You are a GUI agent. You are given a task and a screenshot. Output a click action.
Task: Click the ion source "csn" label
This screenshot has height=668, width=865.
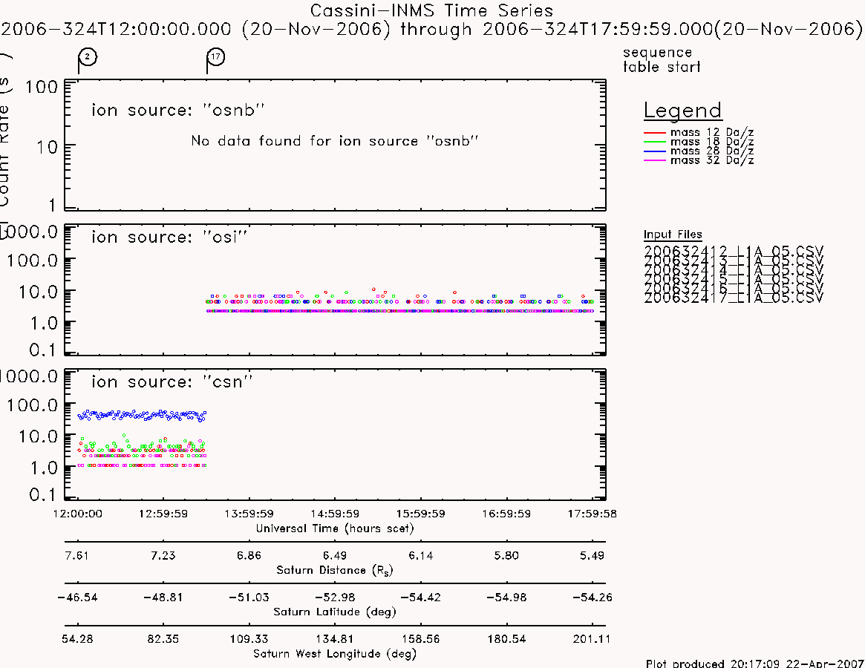point(172,382)
